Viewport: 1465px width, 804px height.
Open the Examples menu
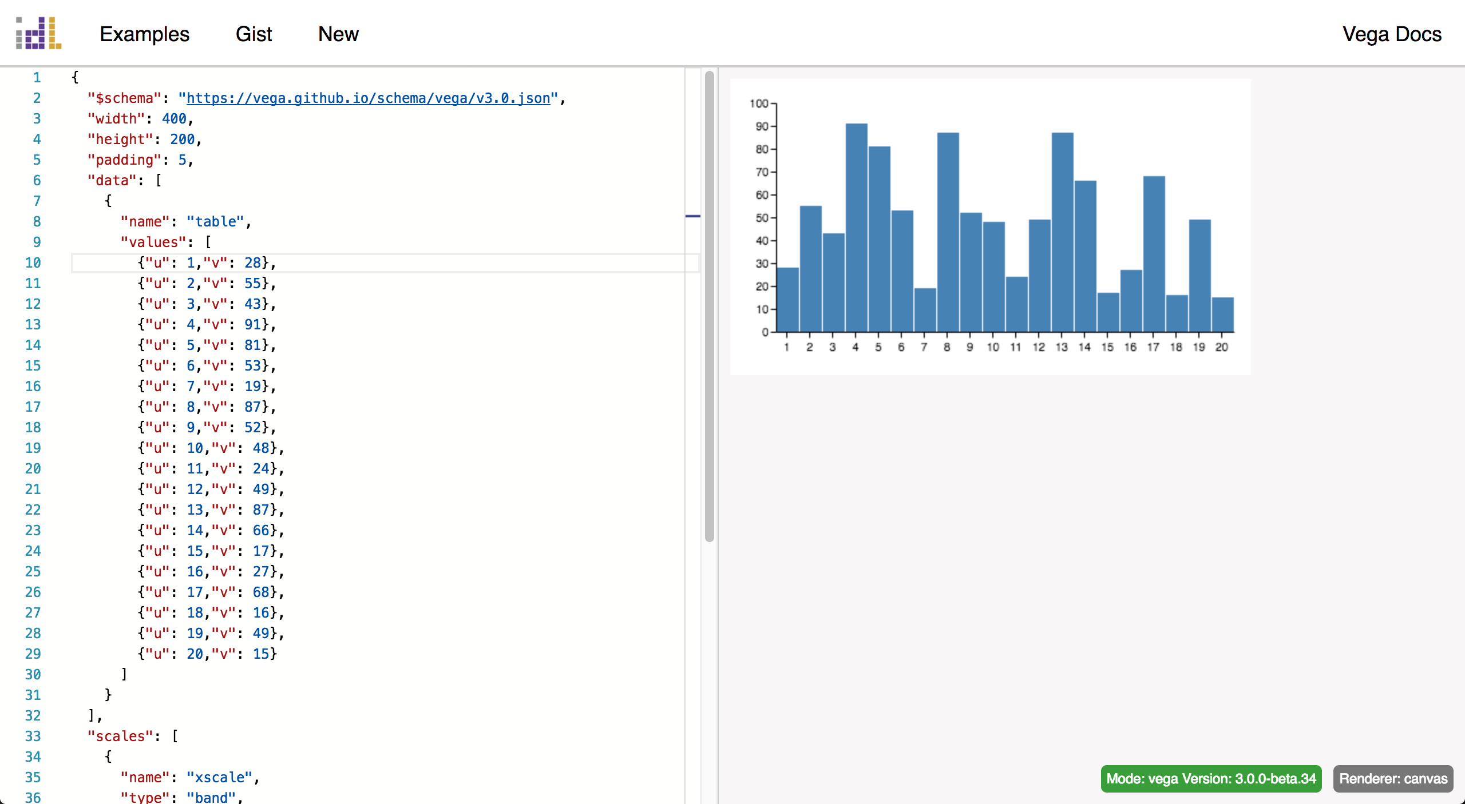(144, 34)
